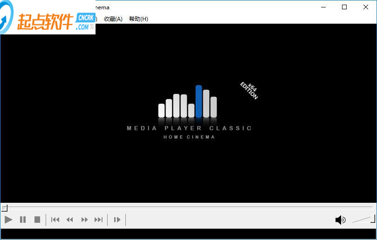This screenshot has height=240, width=377.
Task: Start playback with the Play button
Action: pos(8,220)
